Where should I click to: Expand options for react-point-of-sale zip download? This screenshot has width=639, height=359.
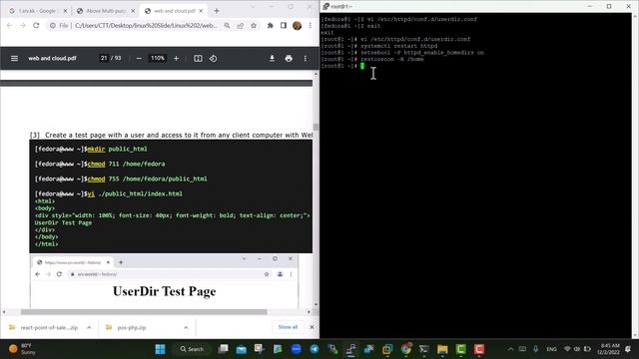tap(89, 327)
